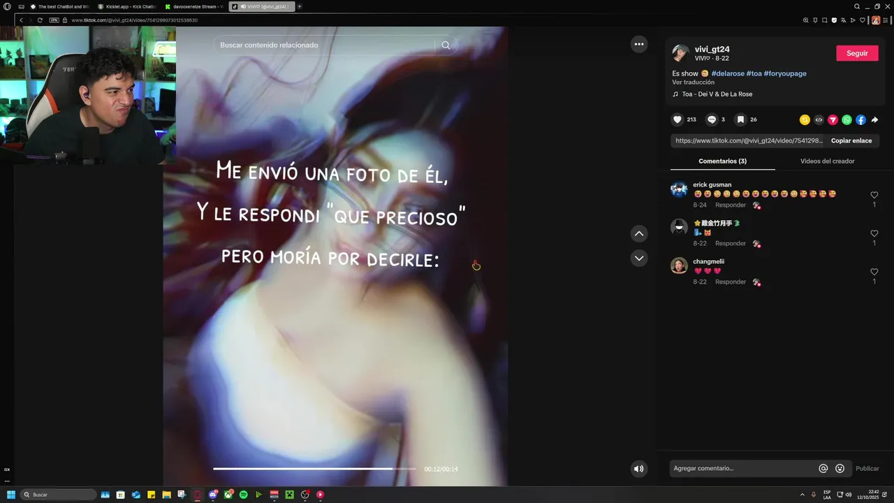The width and height of the screenshot is (894, 503).
Task: Open Minecraft creeper icon in taskbar
Action: coord(289,495)
